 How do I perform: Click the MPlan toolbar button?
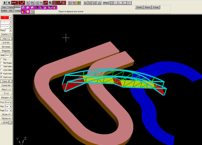click(106, 3)
